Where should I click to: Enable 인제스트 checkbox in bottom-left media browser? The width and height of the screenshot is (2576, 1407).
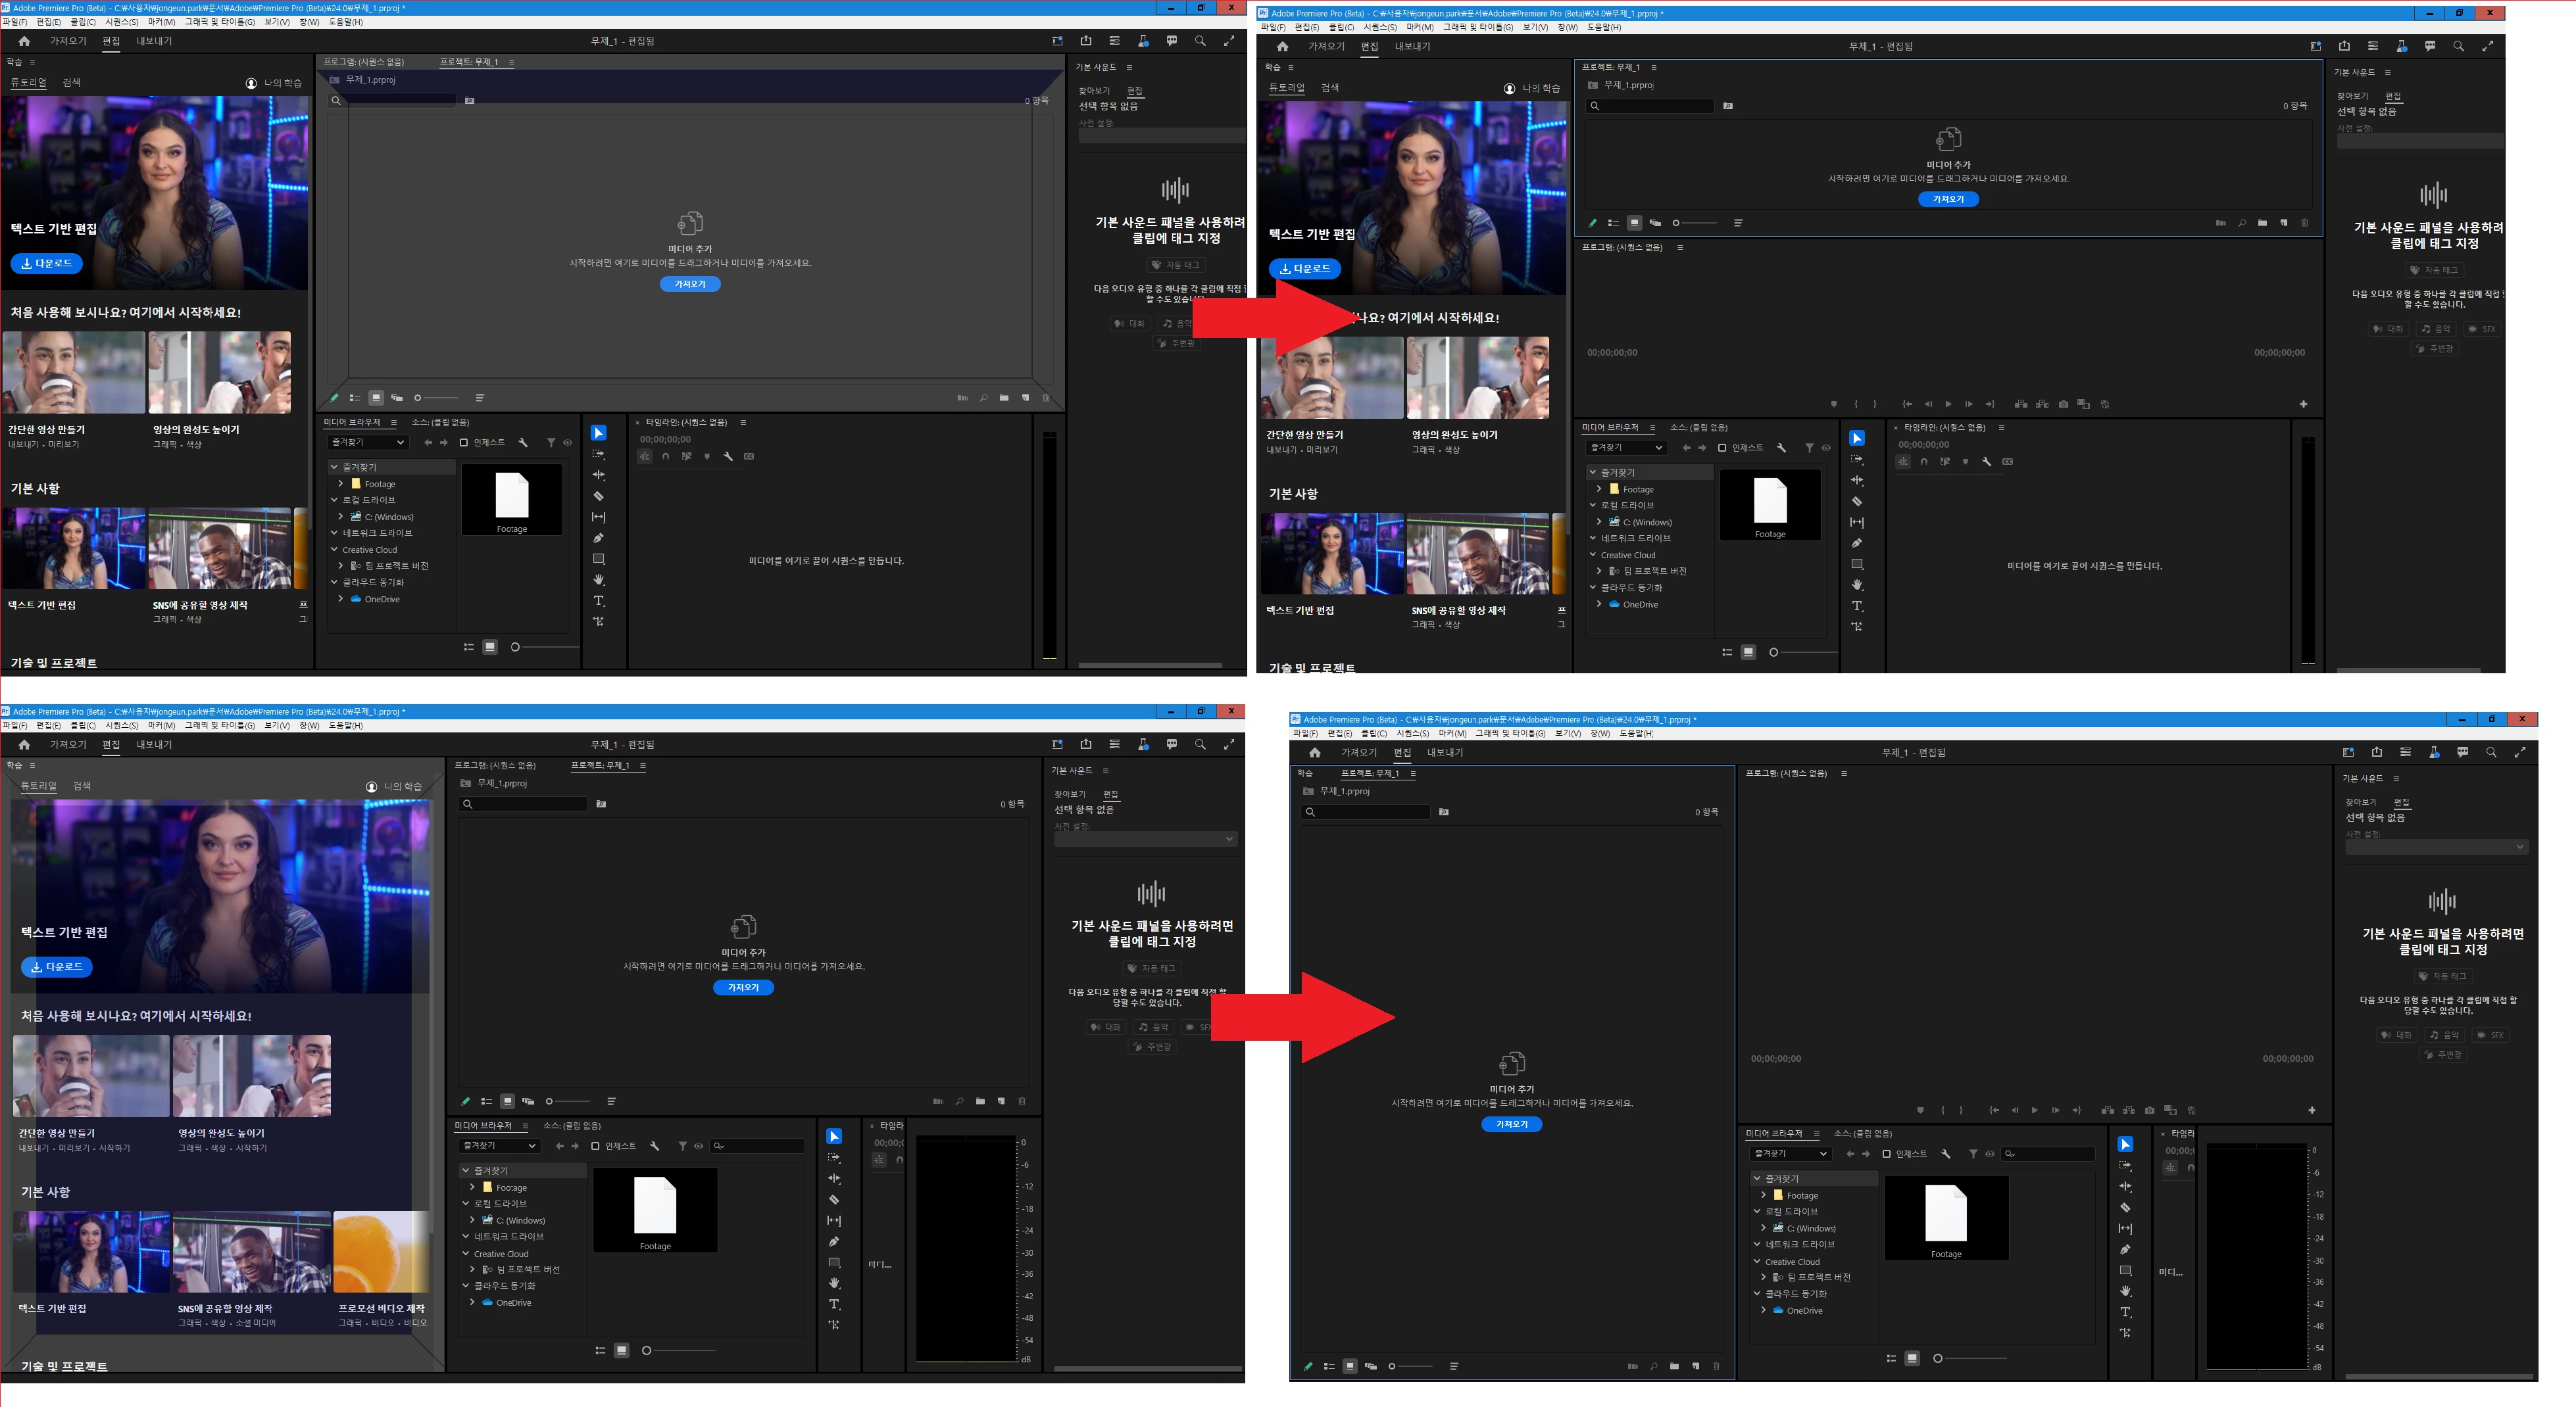595,1146
